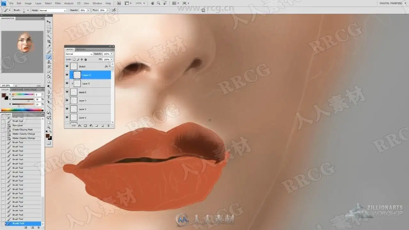Toggle visibility of Layer 5

(x=67, y=83)
